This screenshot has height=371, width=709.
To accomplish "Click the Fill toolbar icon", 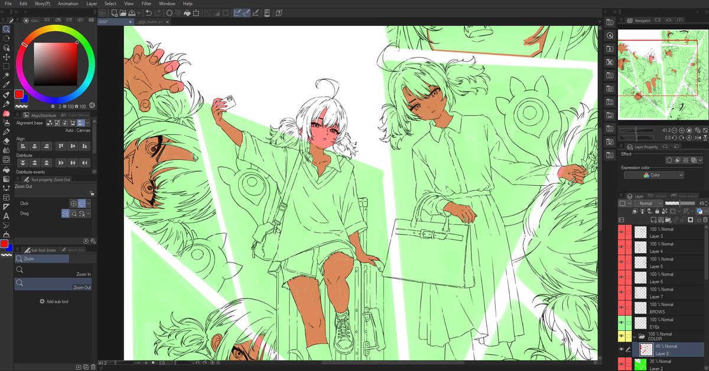I will (x=187, y=12).
